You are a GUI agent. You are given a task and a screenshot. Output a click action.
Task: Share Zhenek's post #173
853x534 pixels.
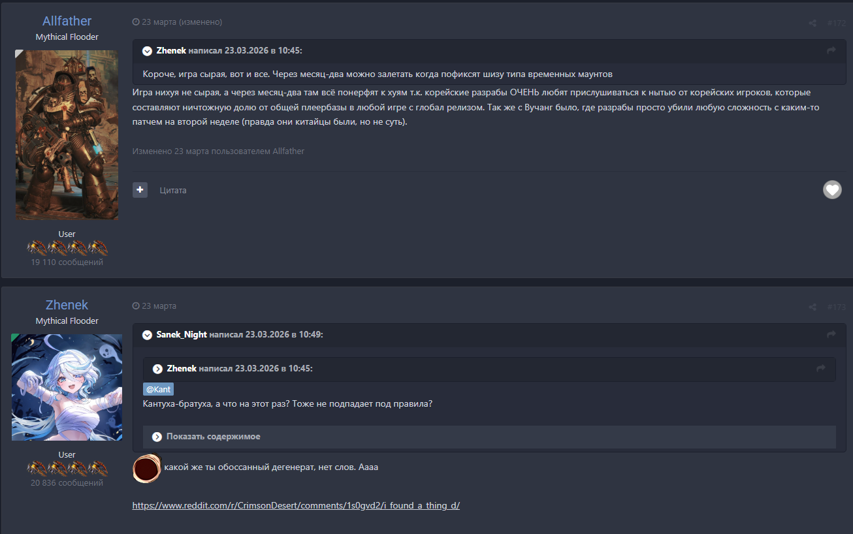[813, 307]
